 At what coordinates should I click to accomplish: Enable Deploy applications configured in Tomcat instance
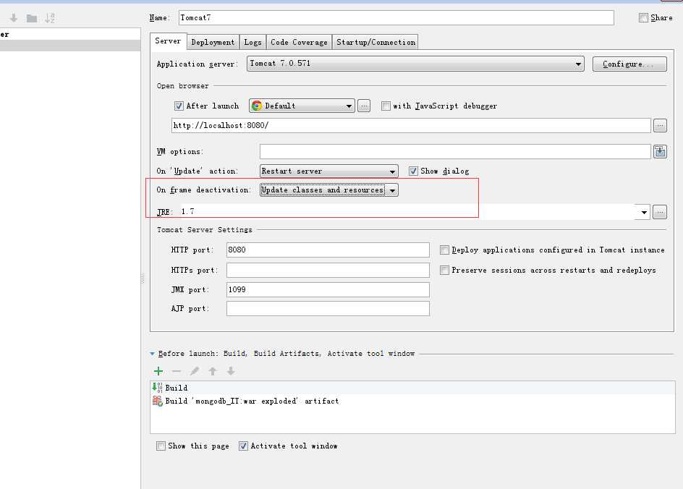(444, 250)
